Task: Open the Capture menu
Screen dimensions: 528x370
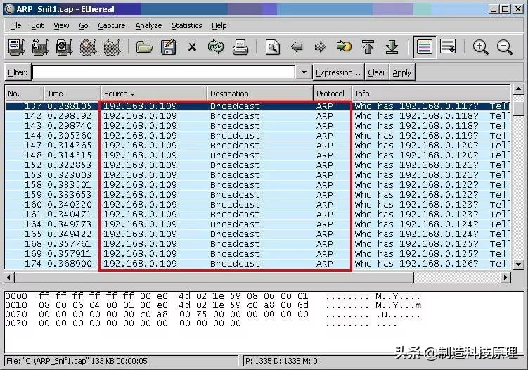Action: coord(112,25)
